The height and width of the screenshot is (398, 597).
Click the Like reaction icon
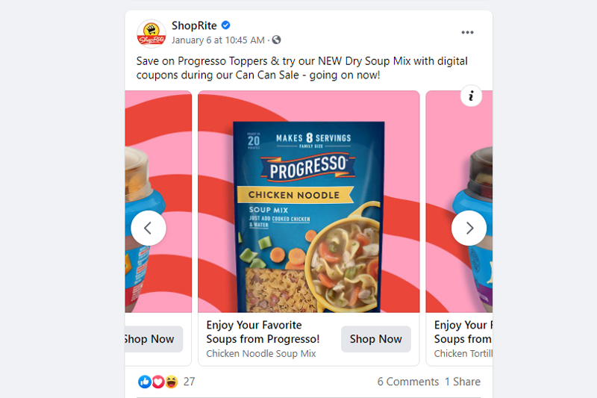click(145, 382)
